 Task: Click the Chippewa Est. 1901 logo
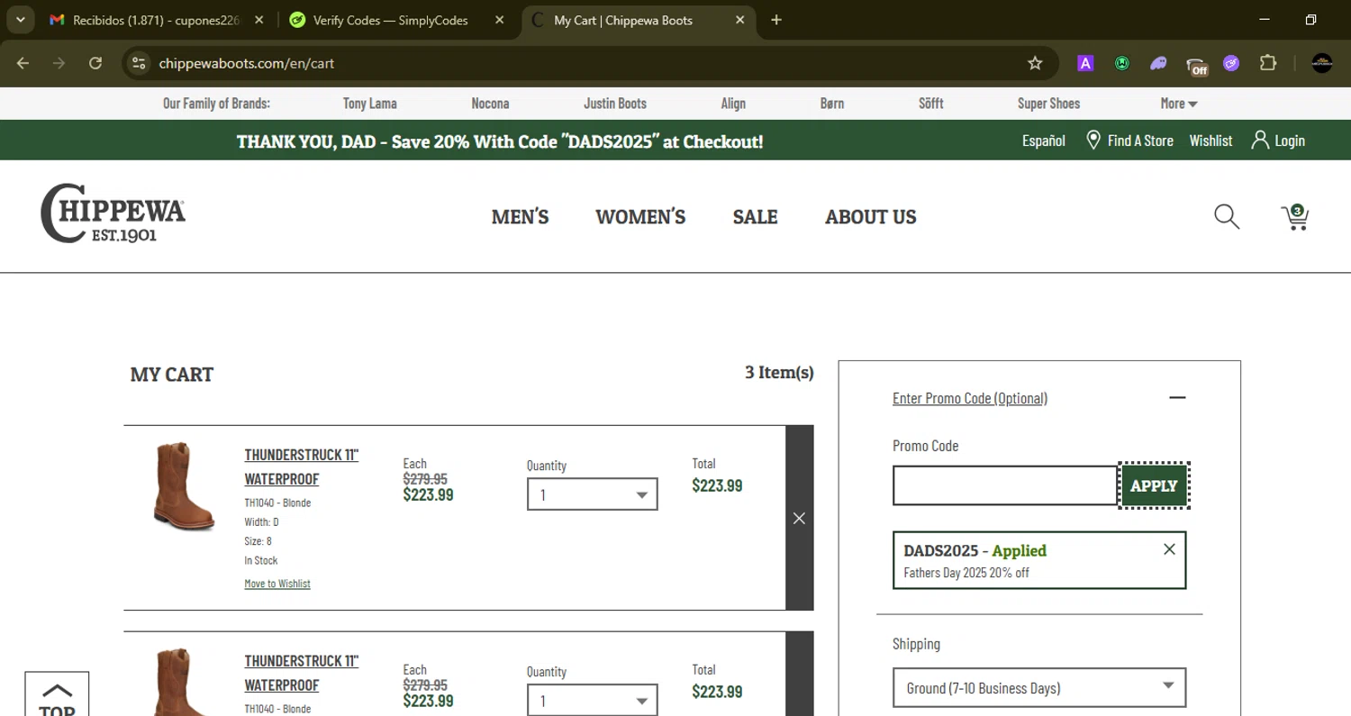pyautogui.click(x=113, y=213)
